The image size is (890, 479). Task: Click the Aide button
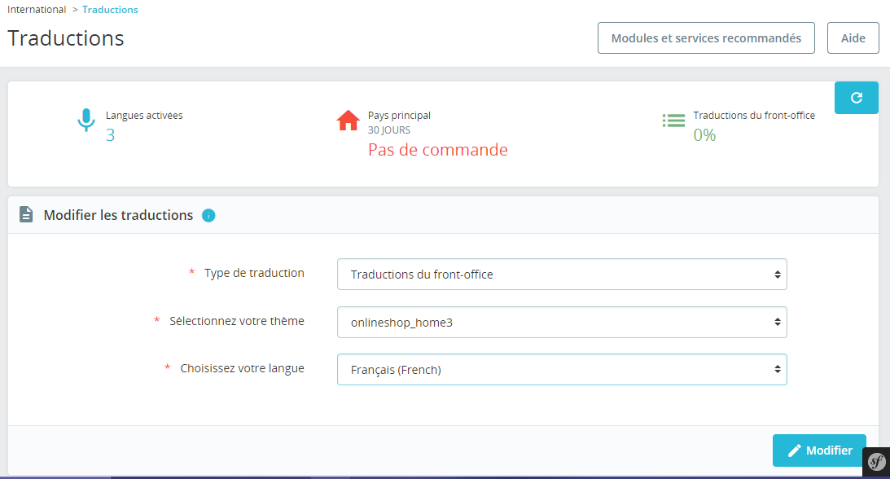point(853,38)
